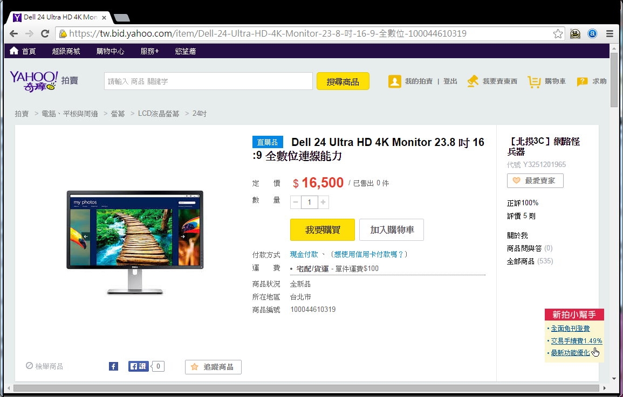Screen dimensions: 623x397
Task: Click 想使用信用卡付款嗎？ link
Action: (369, 254)
